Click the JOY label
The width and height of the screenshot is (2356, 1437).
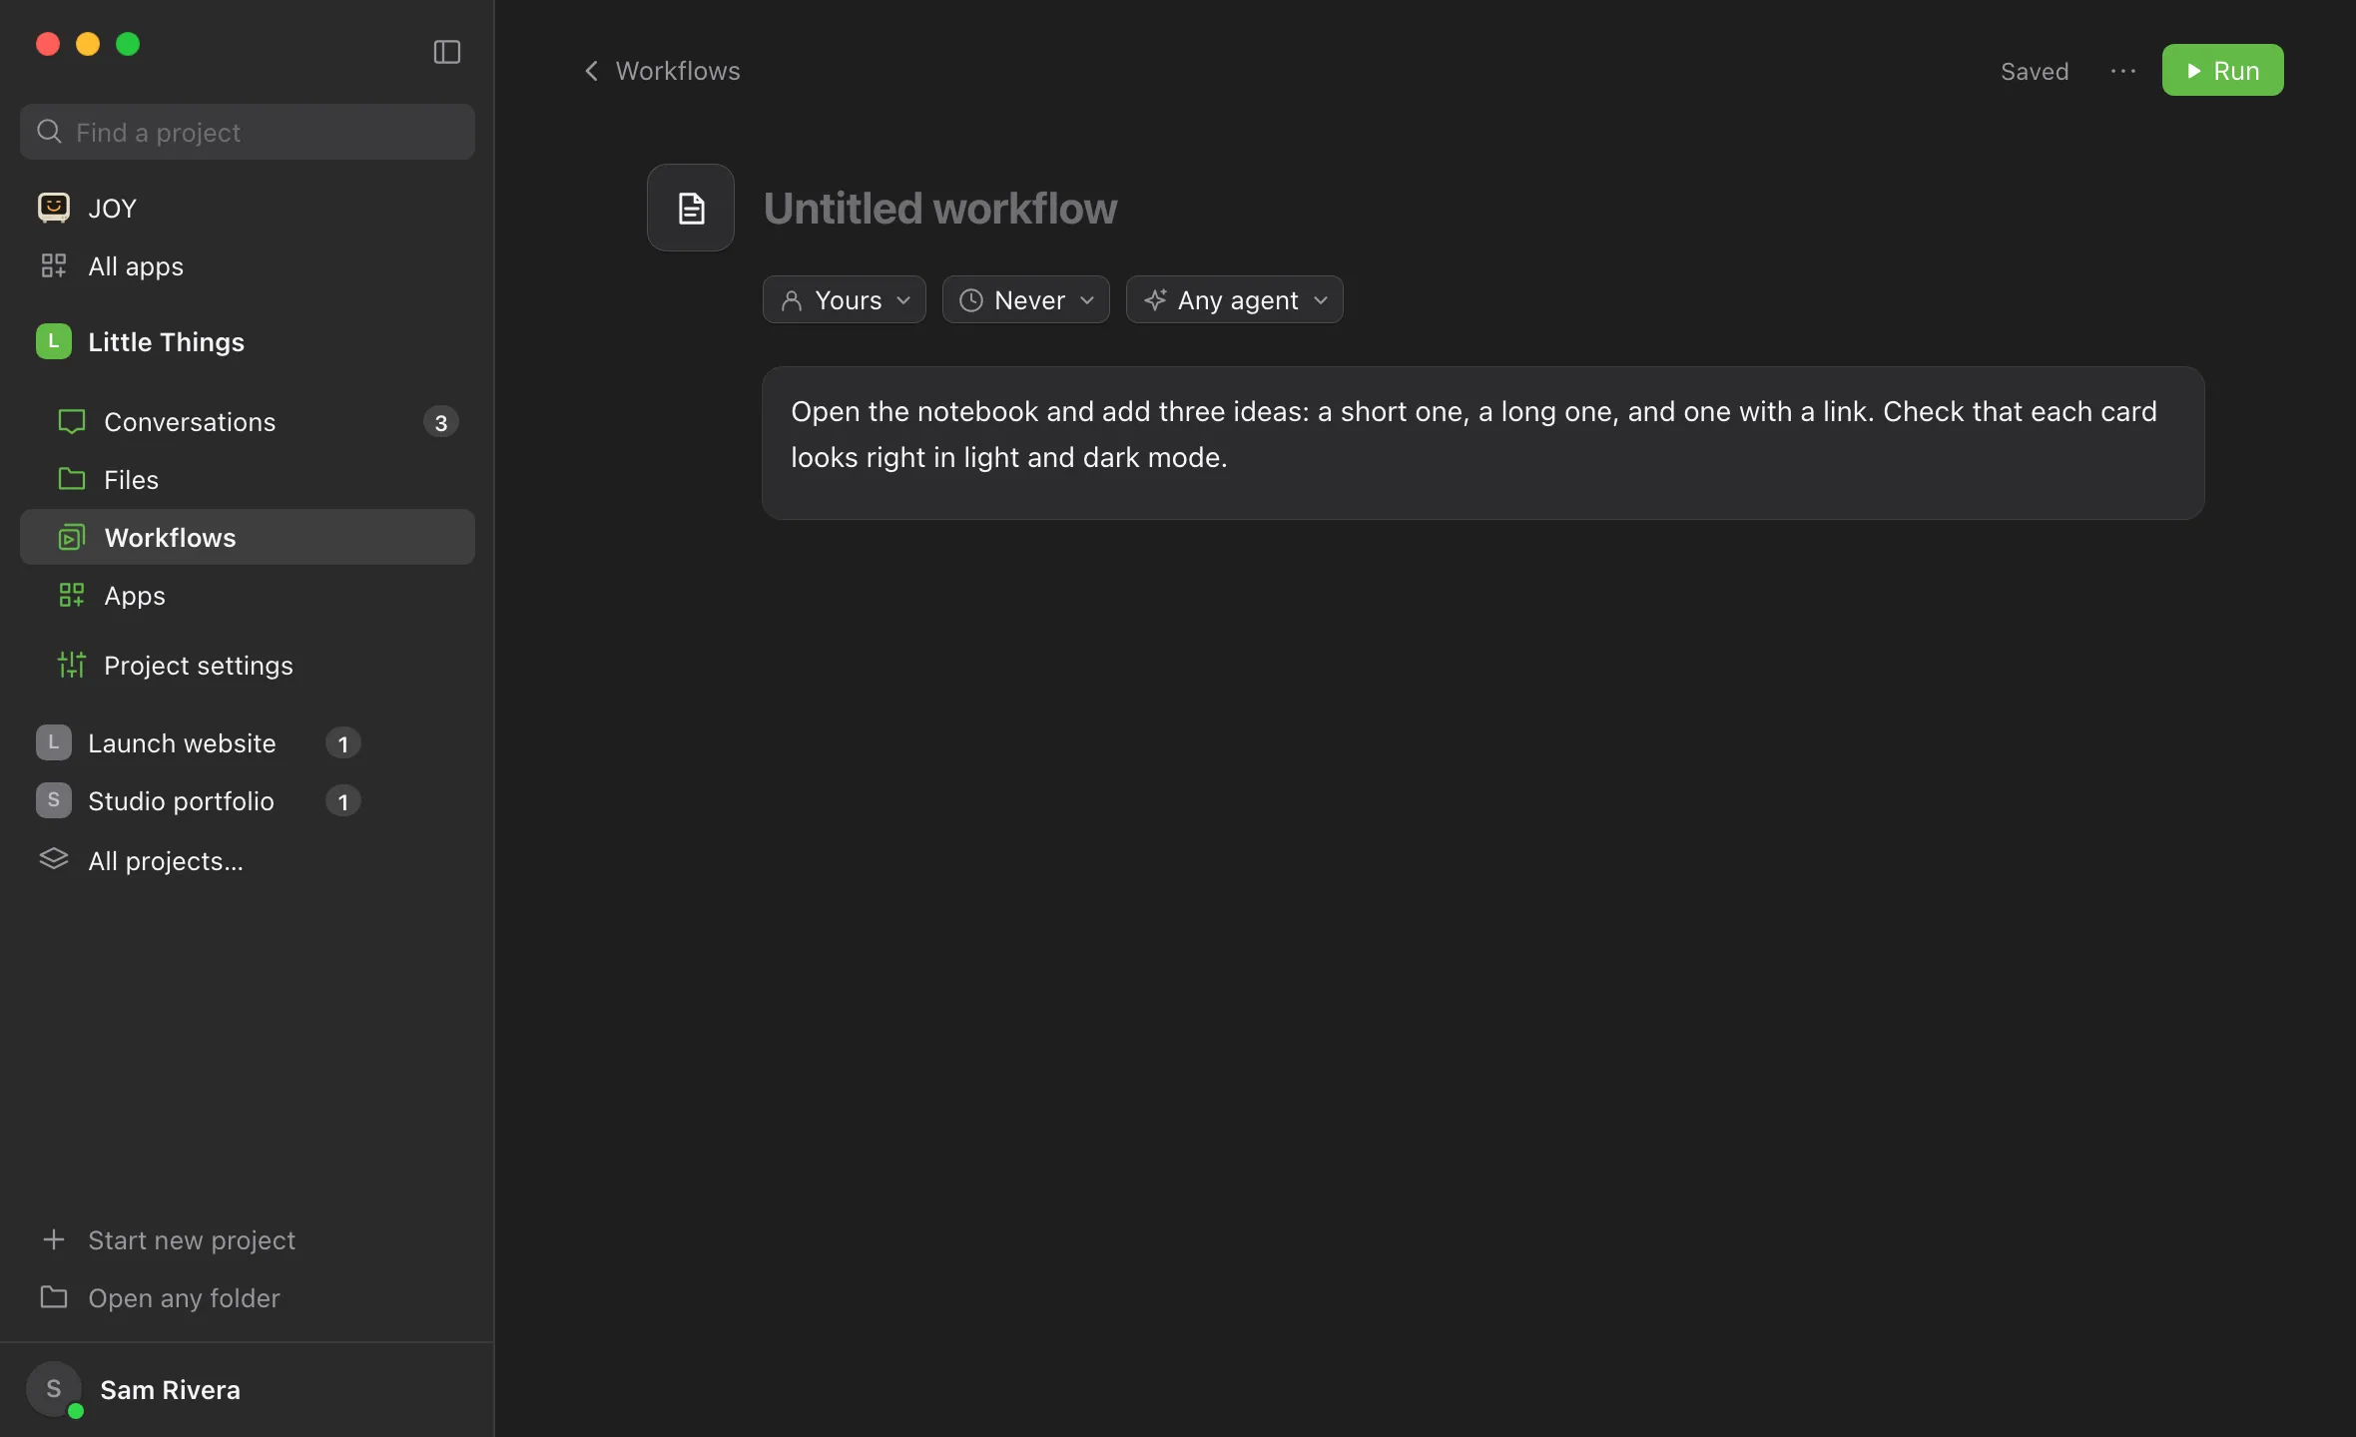click(112, 209)
